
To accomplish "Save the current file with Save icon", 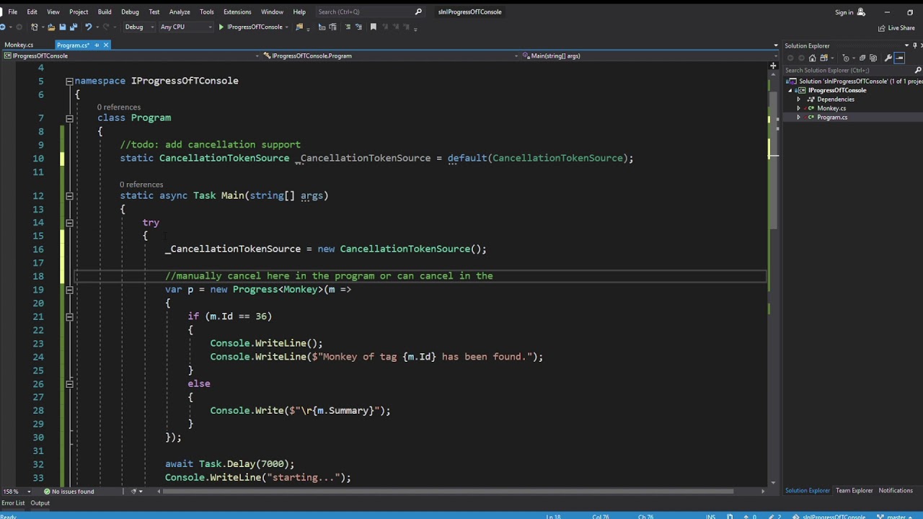I will (62, 27).
